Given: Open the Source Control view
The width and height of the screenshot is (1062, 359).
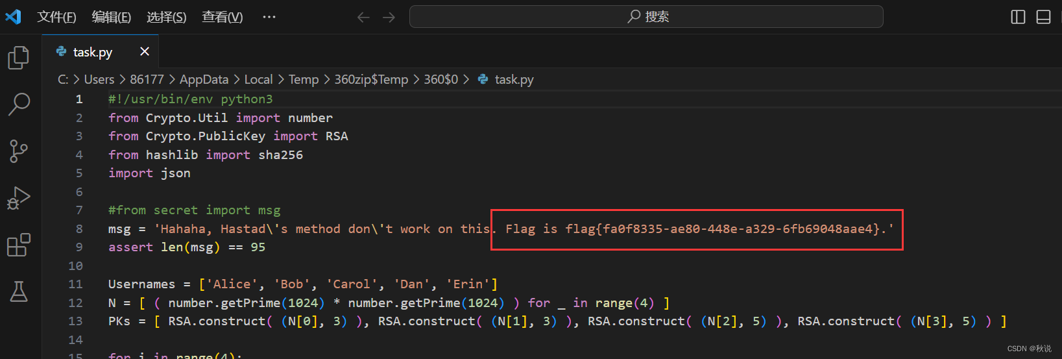Looking at the screenshot, I should click(19, 151).
